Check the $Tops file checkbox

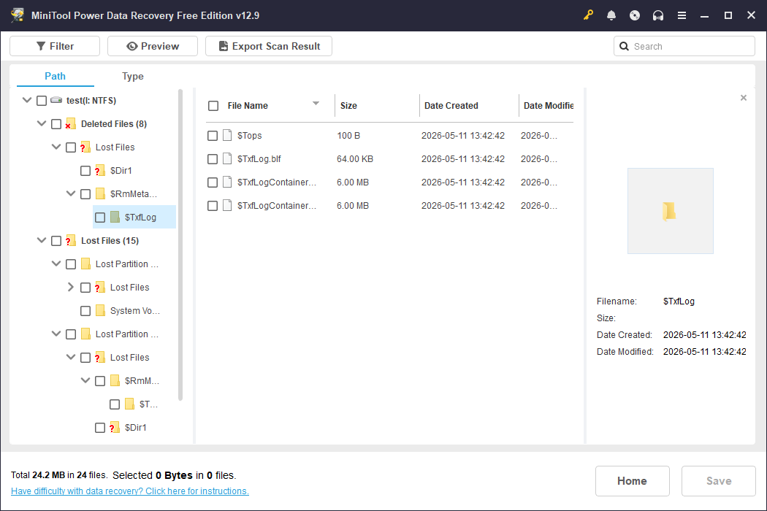(213, 136)
